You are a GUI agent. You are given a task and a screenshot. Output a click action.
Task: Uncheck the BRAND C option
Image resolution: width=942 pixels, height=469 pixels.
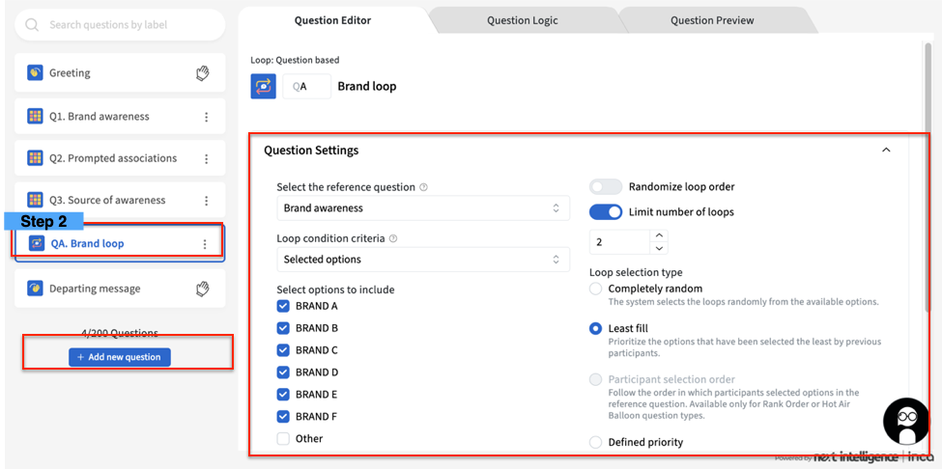coord(283,350)
